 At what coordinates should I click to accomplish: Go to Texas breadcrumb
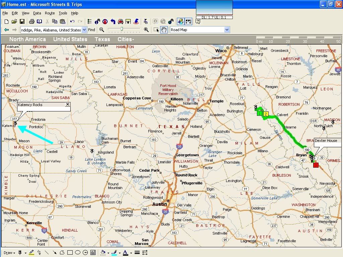pos(102,39)
